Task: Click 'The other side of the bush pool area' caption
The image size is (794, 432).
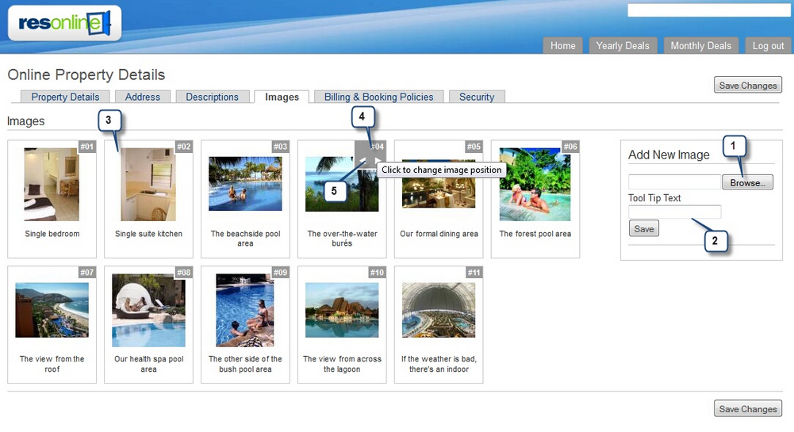Action: pyautogui.click(x=246, y=364)
